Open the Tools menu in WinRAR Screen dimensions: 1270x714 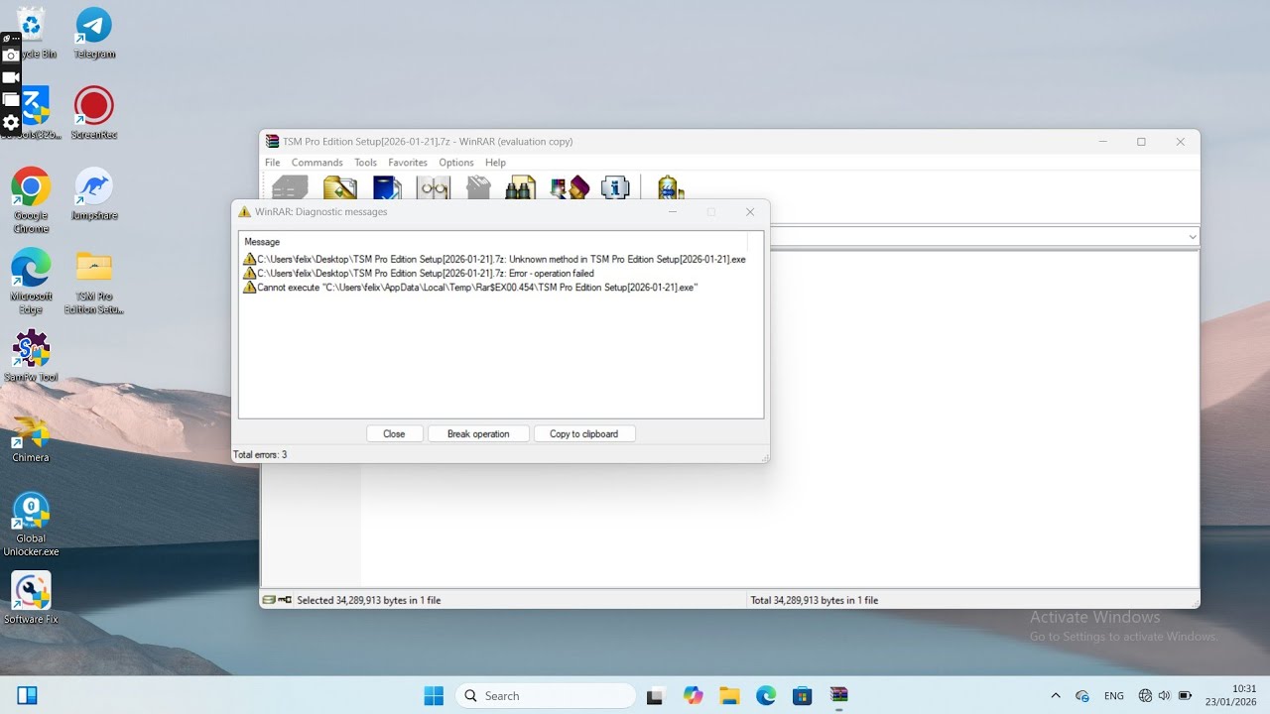tap(365, 163)
